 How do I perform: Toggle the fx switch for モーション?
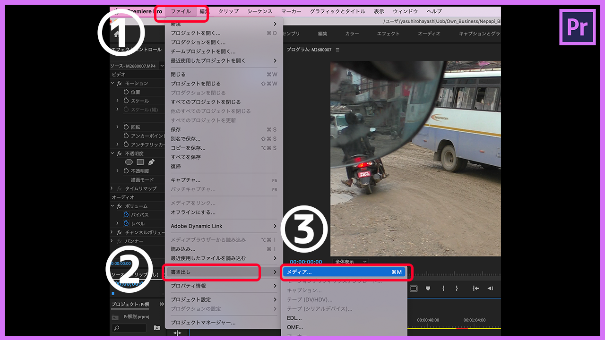click(x=120, y=84)
